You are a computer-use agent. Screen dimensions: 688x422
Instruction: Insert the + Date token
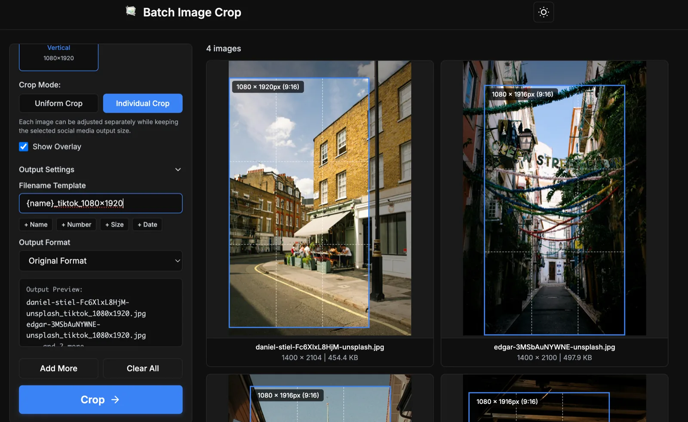coord(147,225)
